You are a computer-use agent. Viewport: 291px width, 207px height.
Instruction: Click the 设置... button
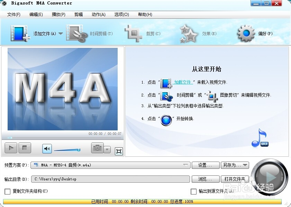pos(206,165)
